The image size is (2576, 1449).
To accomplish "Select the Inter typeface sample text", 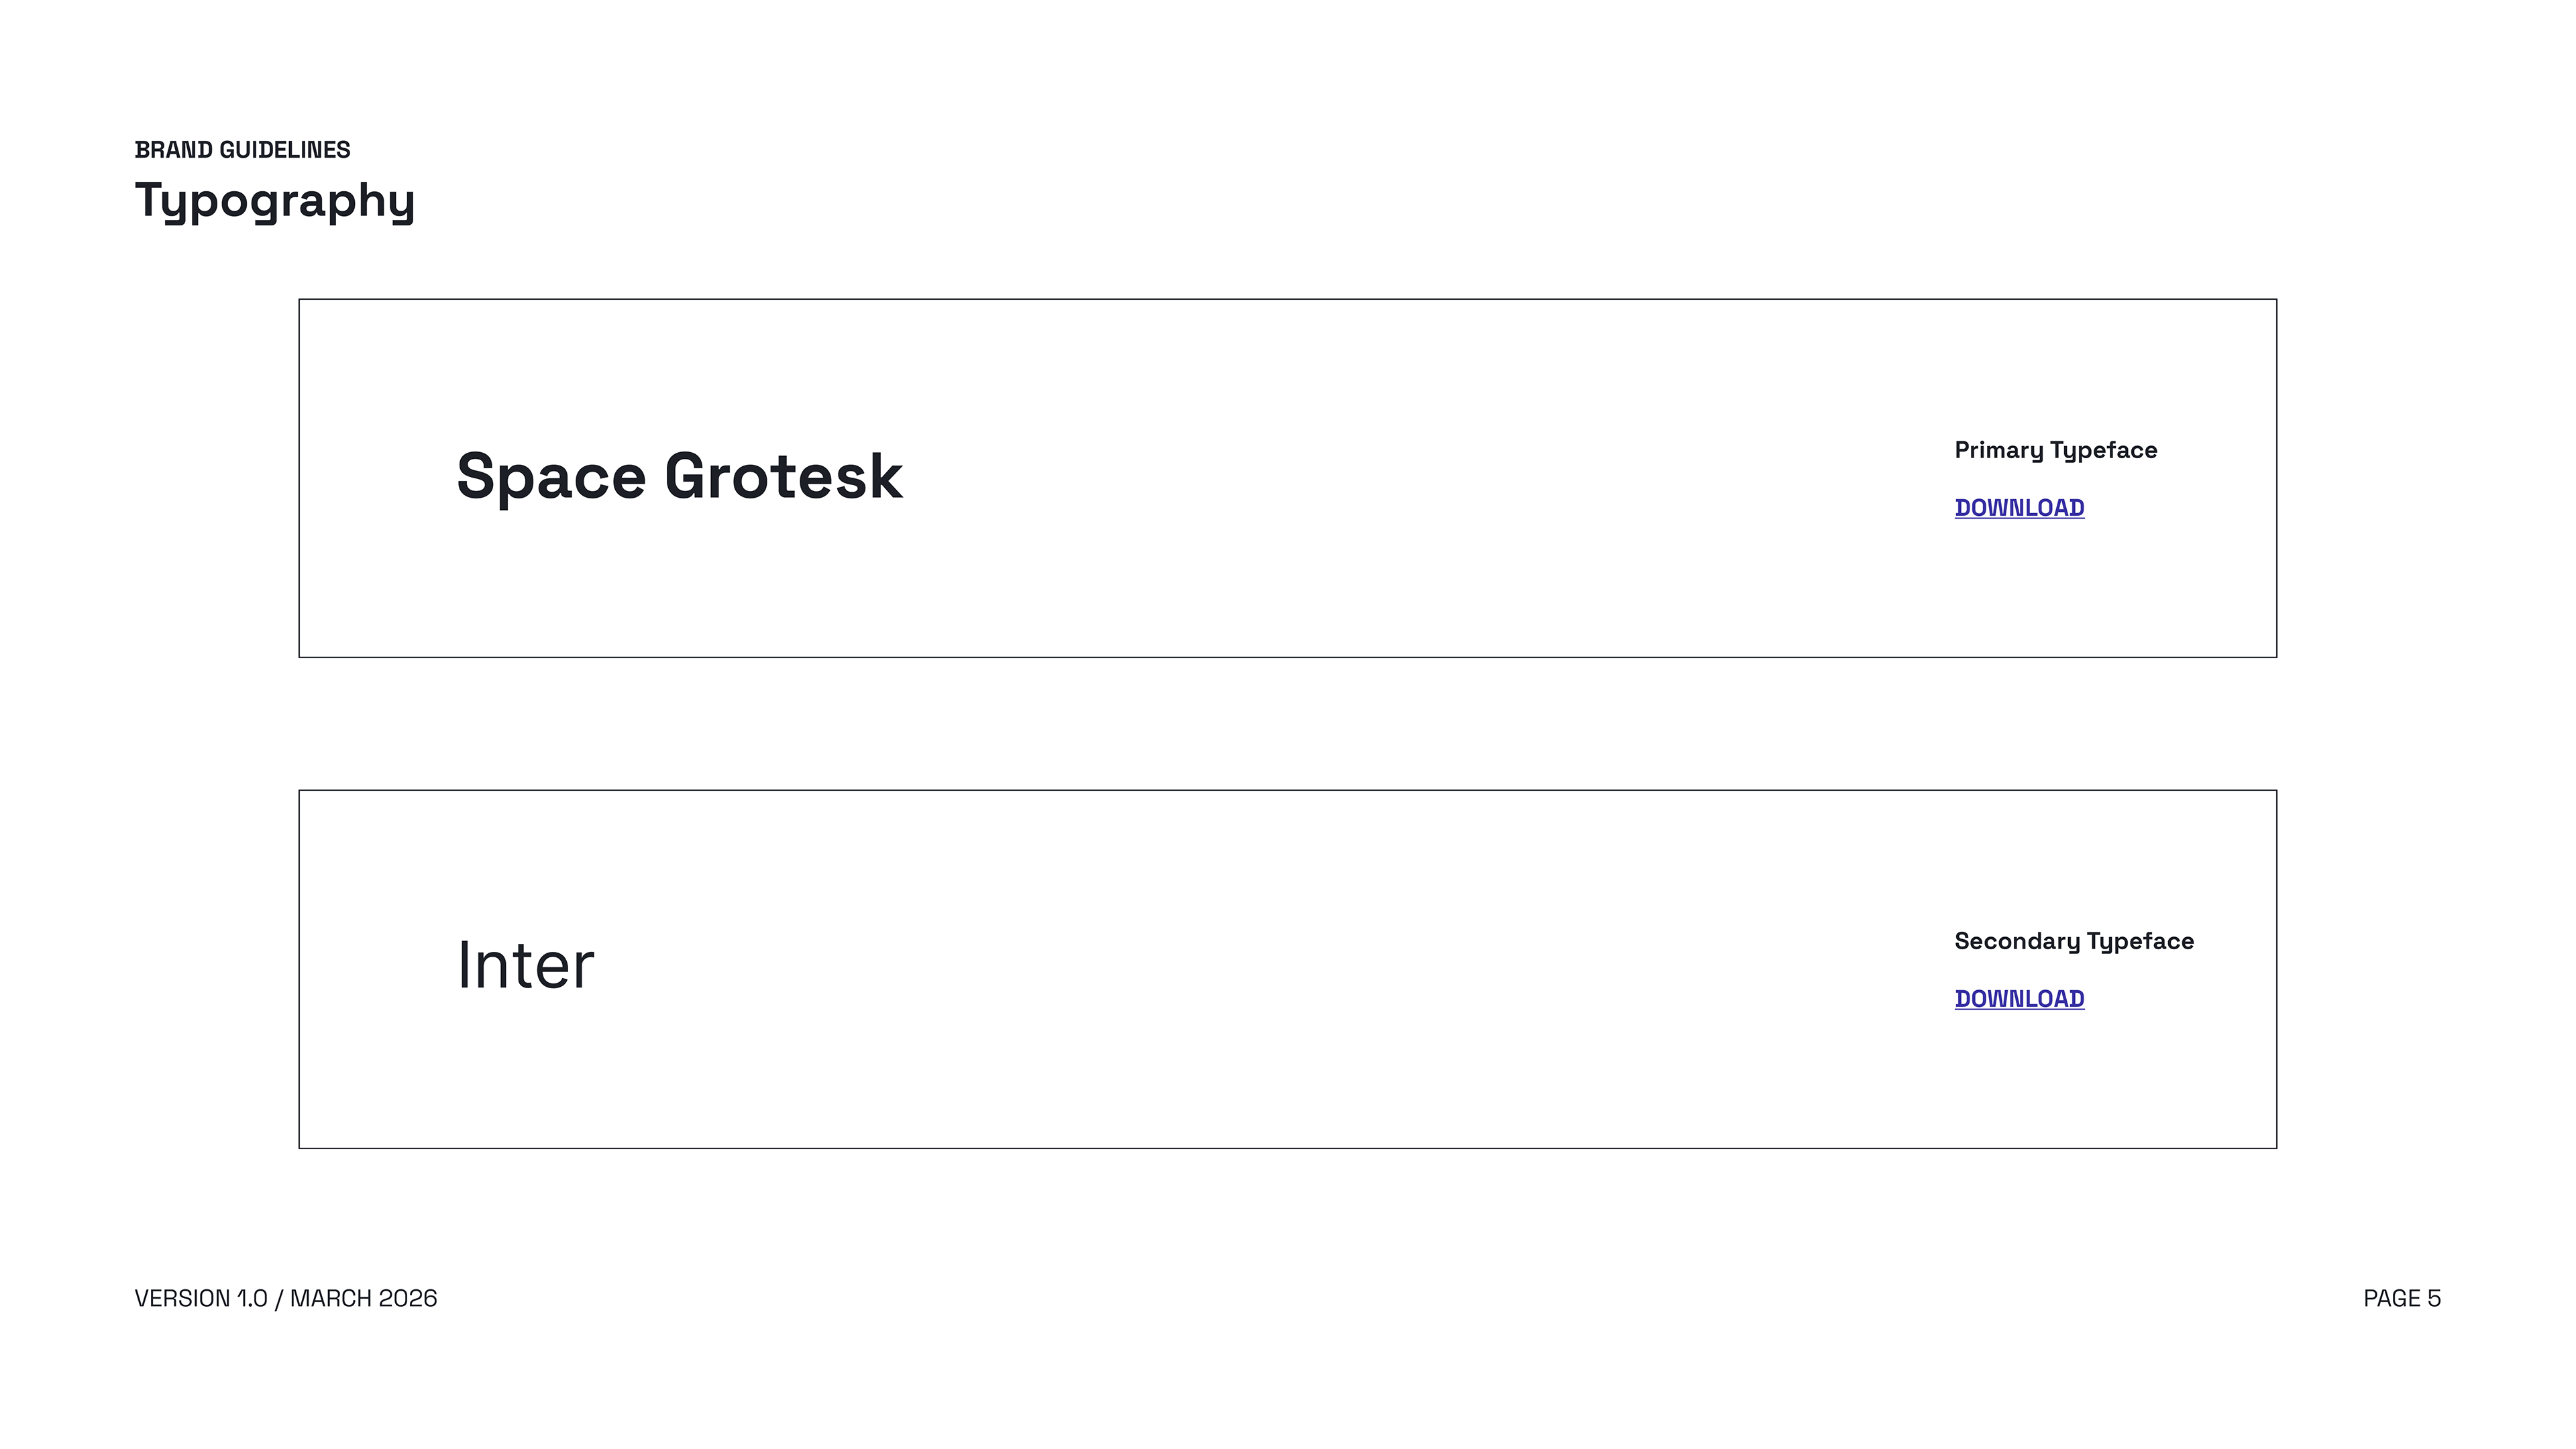I will 525,966.
